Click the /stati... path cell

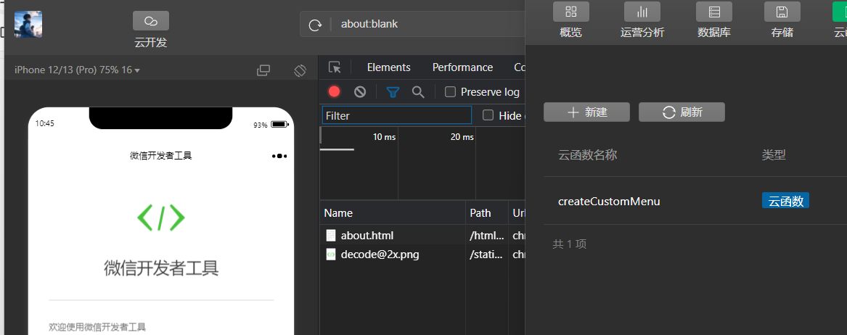point(487,254)
